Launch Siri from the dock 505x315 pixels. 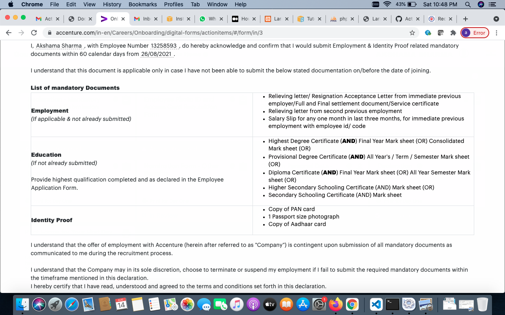coord(39,304)
